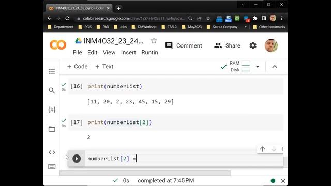Open the PGIS bookmark folder
Image resolution: width=331 pixels, height=186 pixels.
point(85,27)
